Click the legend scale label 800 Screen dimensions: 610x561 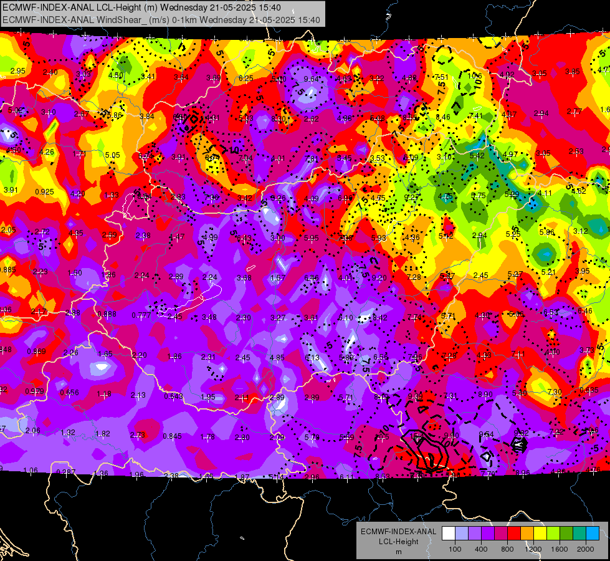coord(507,549)
